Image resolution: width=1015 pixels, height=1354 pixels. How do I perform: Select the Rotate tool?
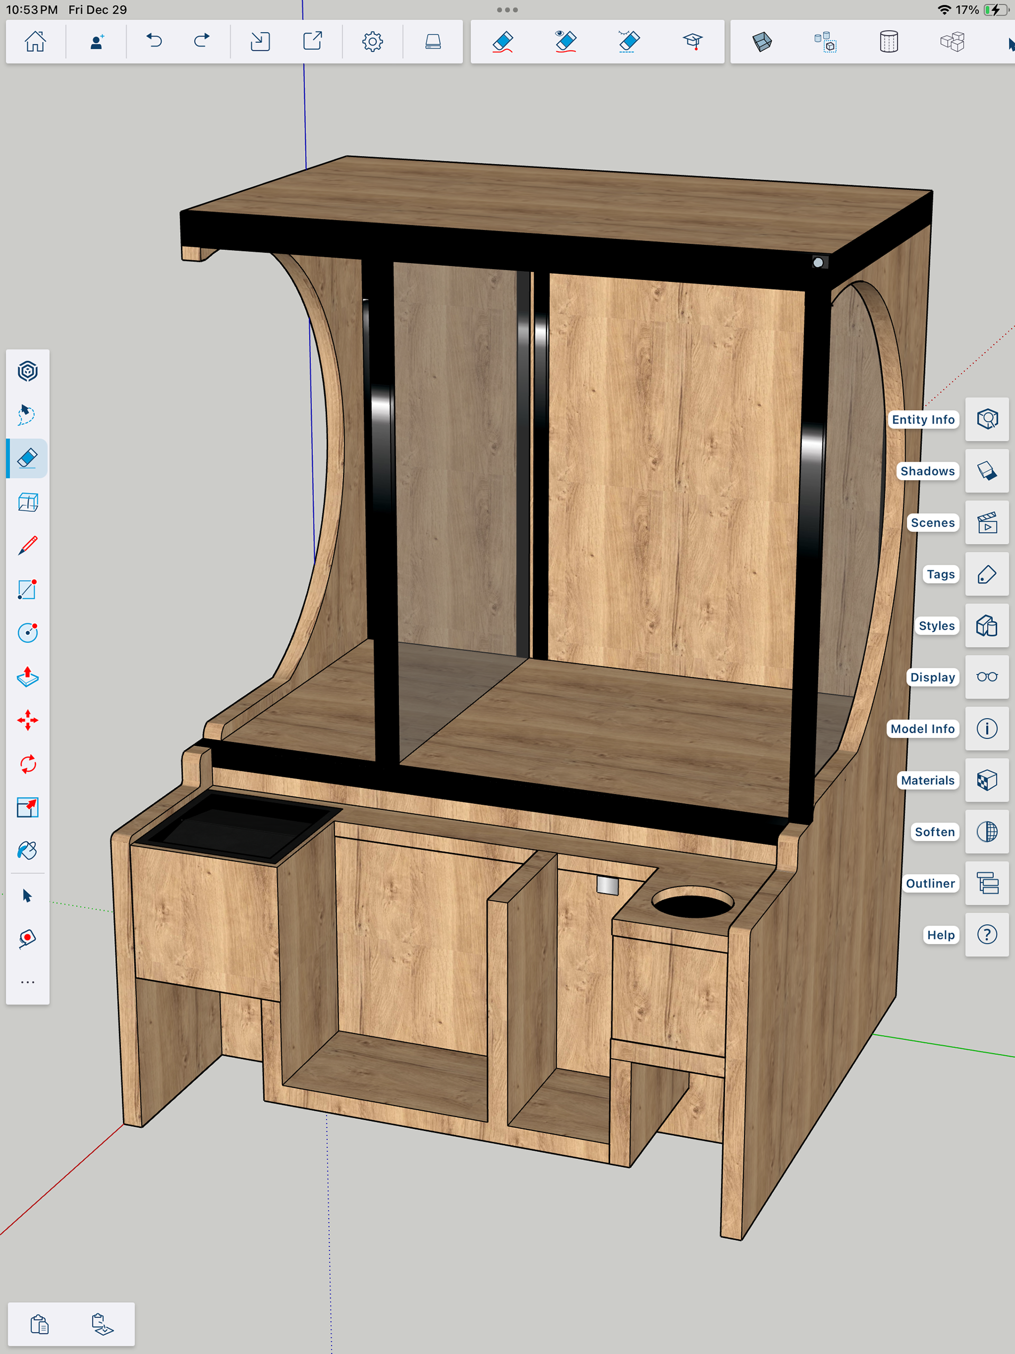pos(27,764)
